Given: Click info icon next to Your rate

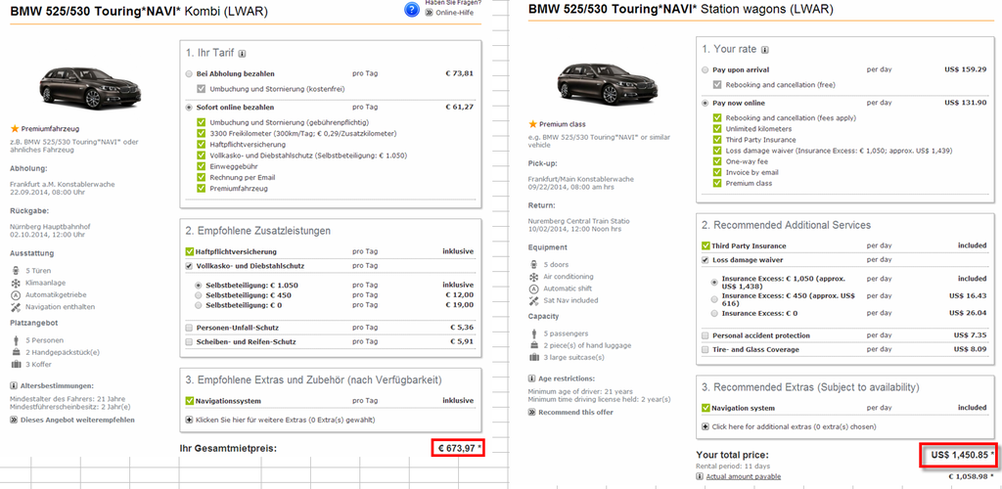Looking at the screenshot, I should (765, 49).
